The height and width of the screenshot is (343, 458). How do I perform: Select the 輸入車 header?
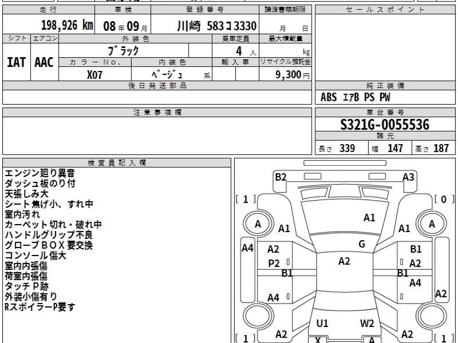click(x=235, y=62)
